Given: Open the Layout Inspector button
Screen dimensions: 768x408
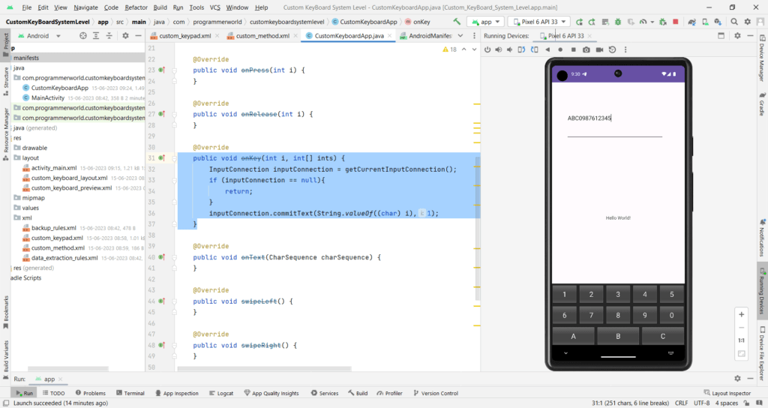Looking at the screenshot, I should [727, 393].
